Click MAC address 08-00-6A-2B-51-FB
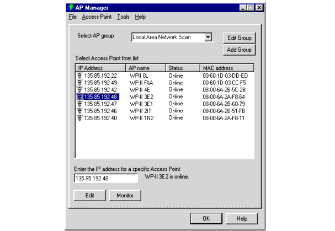Image resolution: width=335 pixels, height=231 pixels. 224,111
